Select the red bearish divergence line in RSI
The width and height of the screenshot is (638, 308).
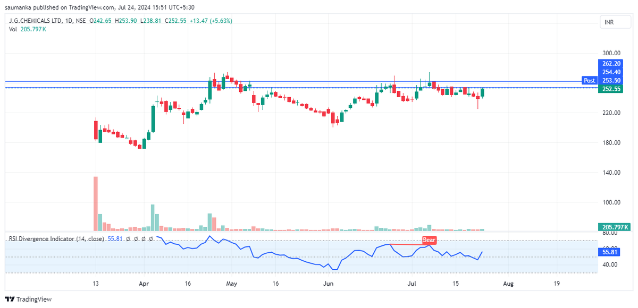(410, 244)
